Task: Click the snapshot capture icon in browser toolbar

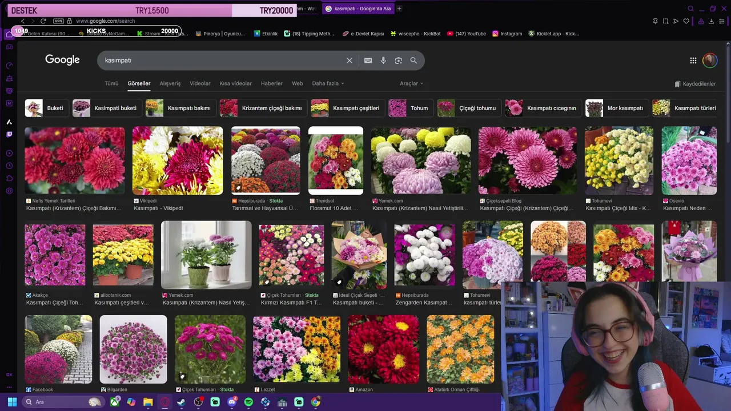Action: tap(666, 21)
